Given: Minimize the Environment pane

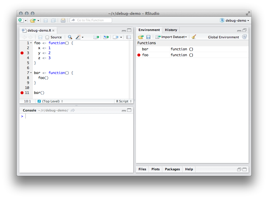Looking at the screenshot, I should click(x=239, y=31).
